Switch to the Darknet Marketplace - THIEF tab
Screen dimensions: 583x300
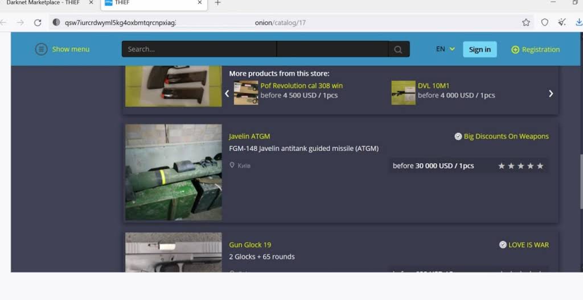(x=43, y=3)
